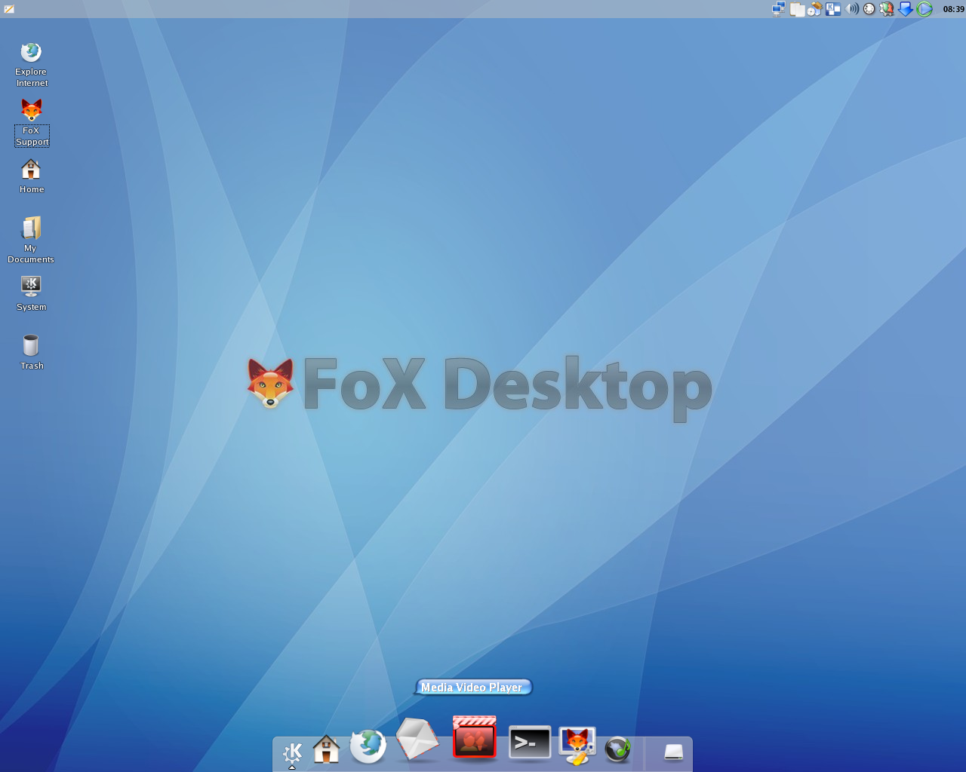The image size is (966, 772).
Task: Launch Media Video Player from the dock
Action: pyautogui.click(x=474, y=737)
